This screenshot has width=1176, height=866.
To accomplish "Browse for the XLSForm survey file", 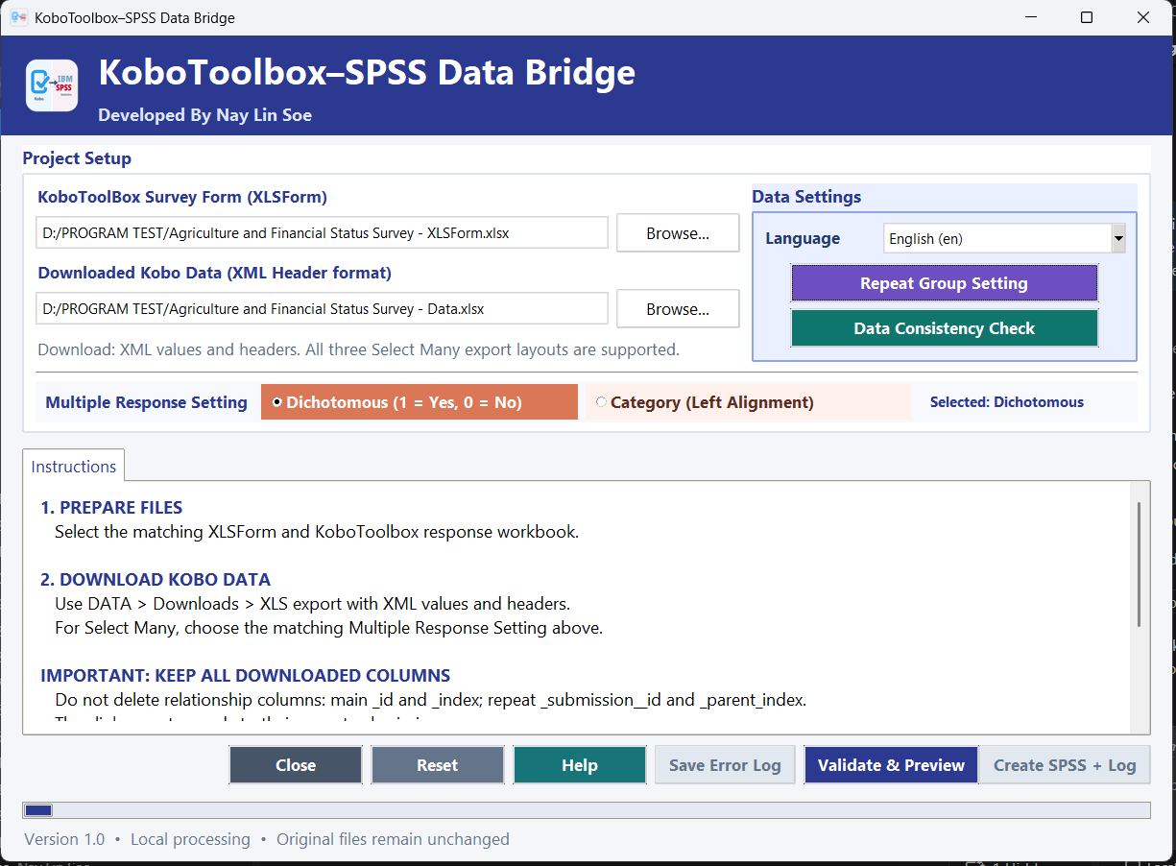I will pos(678,233).
